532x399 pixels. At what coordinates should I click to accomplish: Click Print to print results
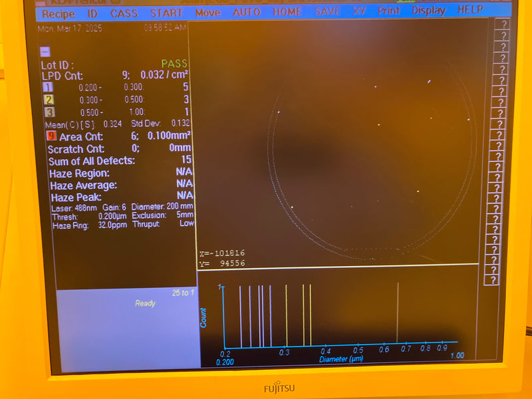[x=388, y=12]
